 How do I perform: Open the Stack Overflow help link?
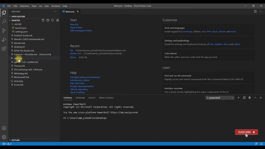tap(77, 92)
